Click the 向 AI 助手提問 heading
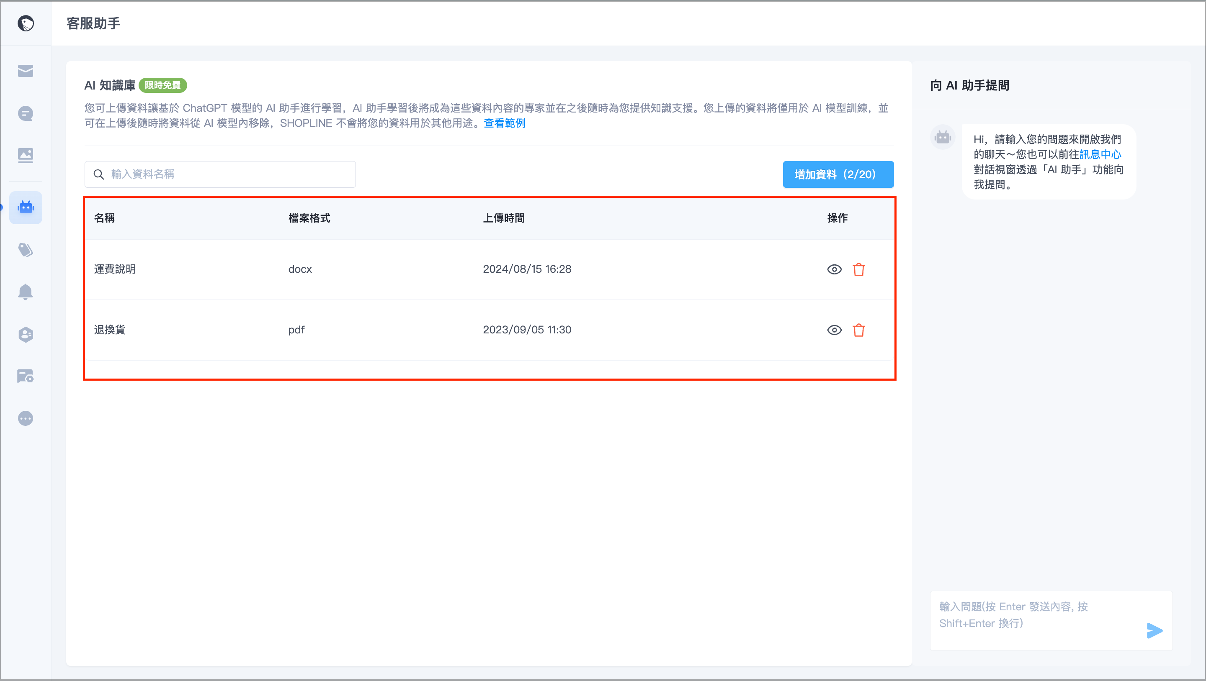This screenshot has height=681, width=1206. click(969, 85)
